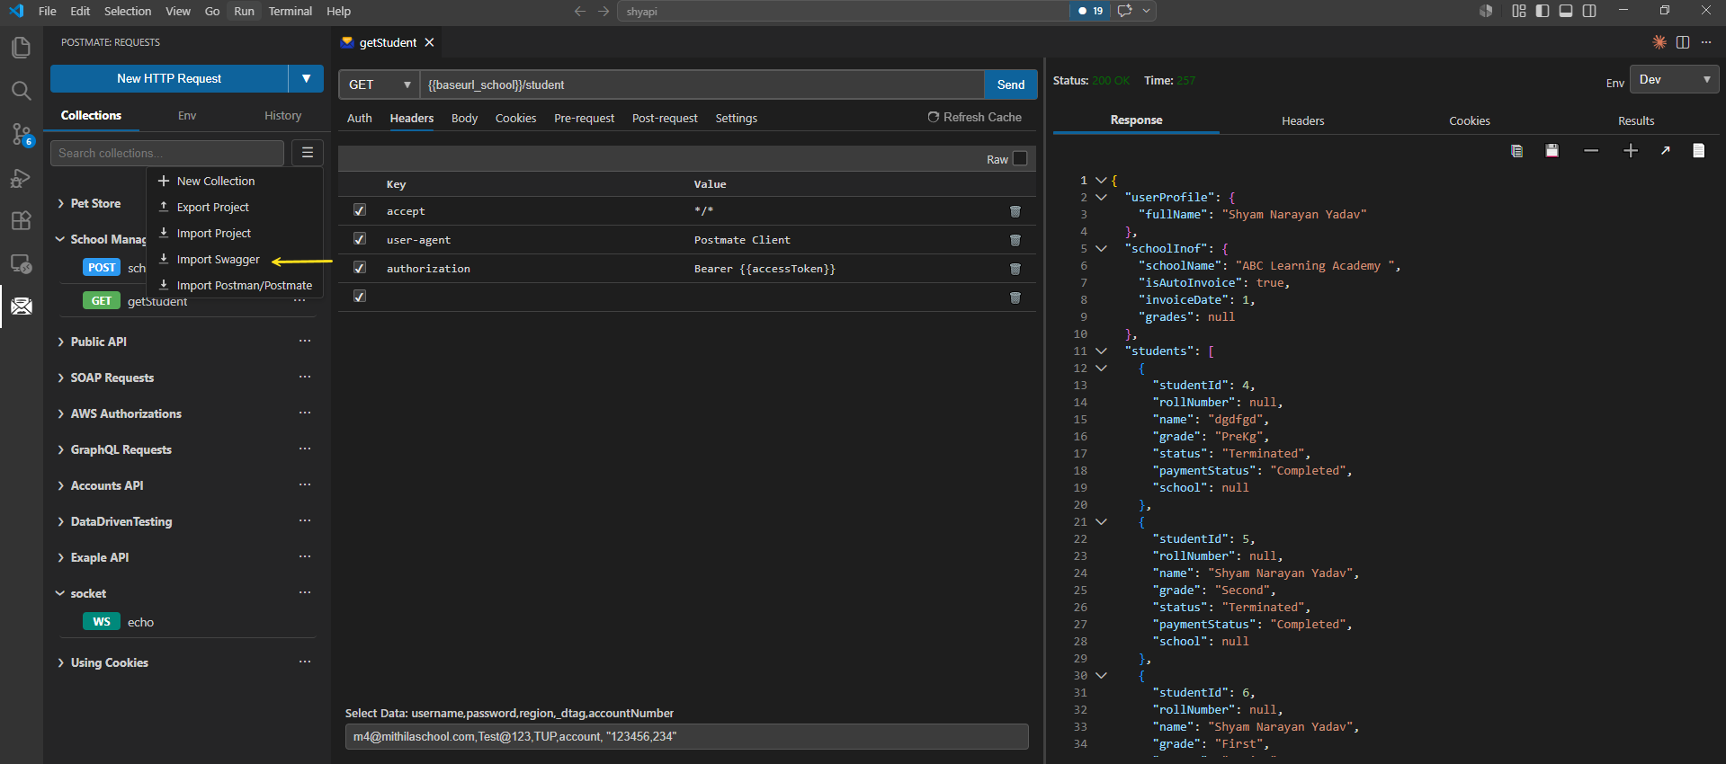Click the Search collections field
Image resolution: width=1726 pixels, height=764 pixels.
pos(167,153)
